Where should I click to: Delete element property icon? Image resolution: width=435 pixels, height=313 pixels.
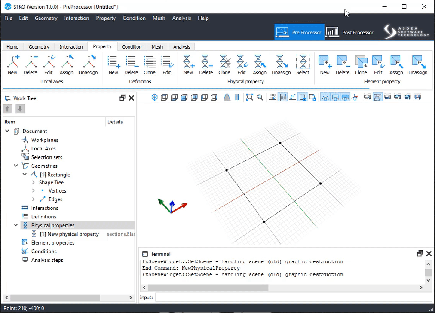(x=343, y=61)
